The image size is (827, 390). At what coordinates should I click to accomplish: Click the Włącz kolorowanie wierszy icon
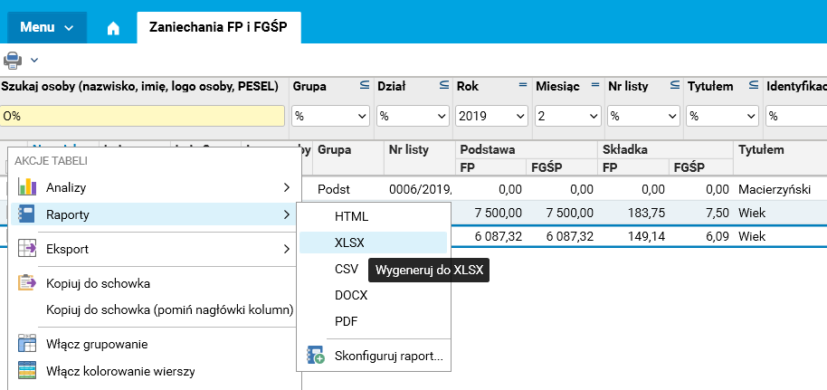[27, 370]
